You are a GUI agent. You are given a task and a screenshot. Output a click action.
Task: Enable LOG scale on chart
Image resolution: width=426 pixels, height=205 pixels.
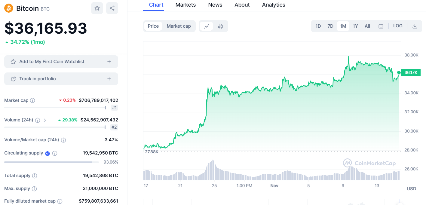point(398,26)
